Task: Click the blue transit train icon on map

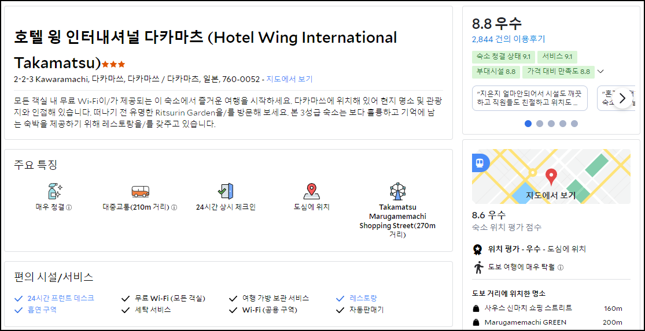Action: [x=479, y=162]
